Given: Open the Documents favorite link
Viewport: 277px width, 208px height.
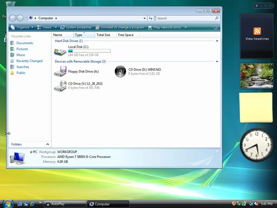Looking at the screenshot, I should pyautogui.click(x=25, y=43).
